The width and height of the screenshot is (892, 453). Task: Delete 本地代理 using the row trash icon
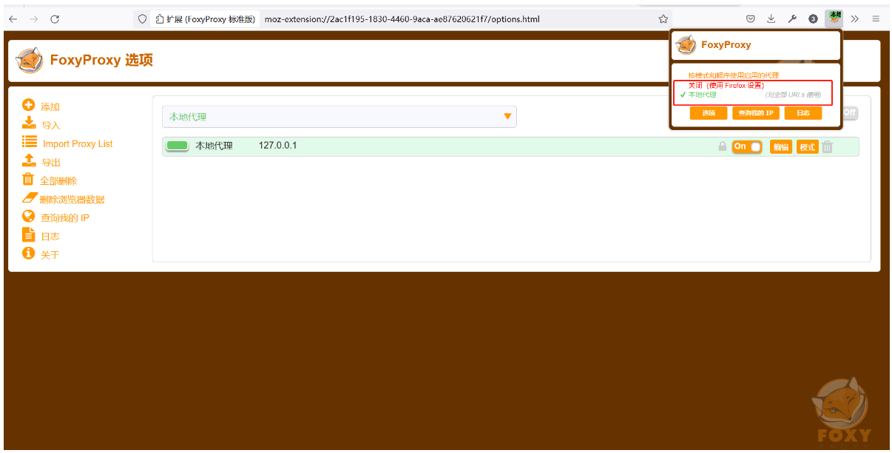click(x=828, y=147)
